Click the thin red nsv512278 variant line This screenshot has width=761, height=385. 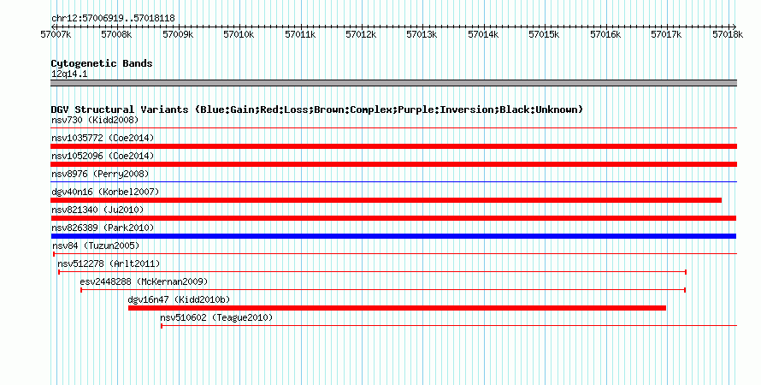(x=372, y=272)
